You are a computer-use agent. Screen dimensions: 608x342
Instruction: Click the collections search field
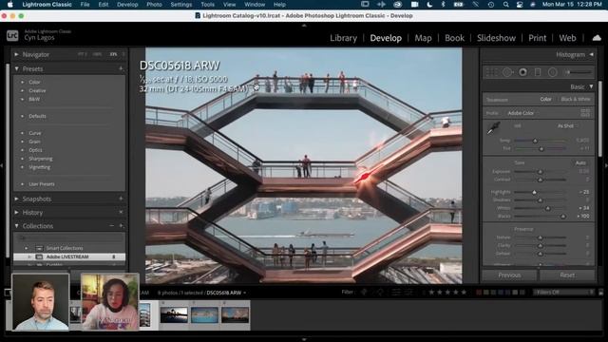tap(69, 237)
